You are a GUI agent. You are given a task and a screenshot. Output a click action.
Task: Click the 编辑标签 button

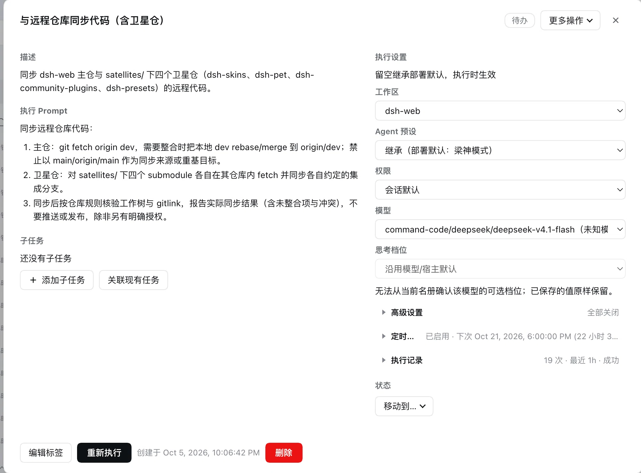[46, 452]
